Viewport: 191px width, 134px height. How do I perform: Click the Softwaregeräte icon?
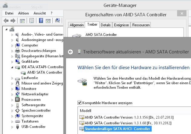pos(18,105)
